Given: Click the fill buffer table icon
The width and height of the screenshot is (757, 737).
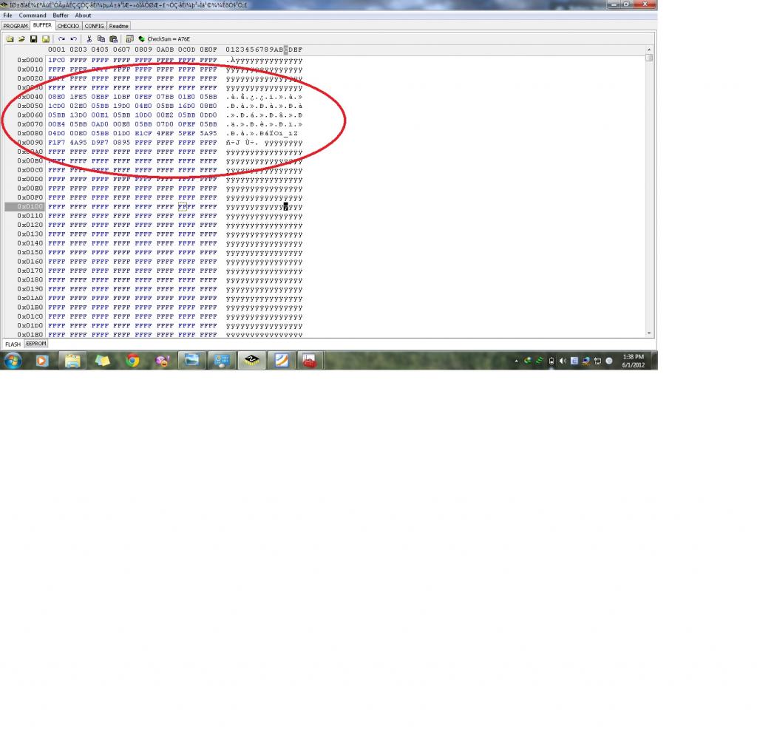Looking at the screenshot, I should pyautogui.click(x=129, y=39).
